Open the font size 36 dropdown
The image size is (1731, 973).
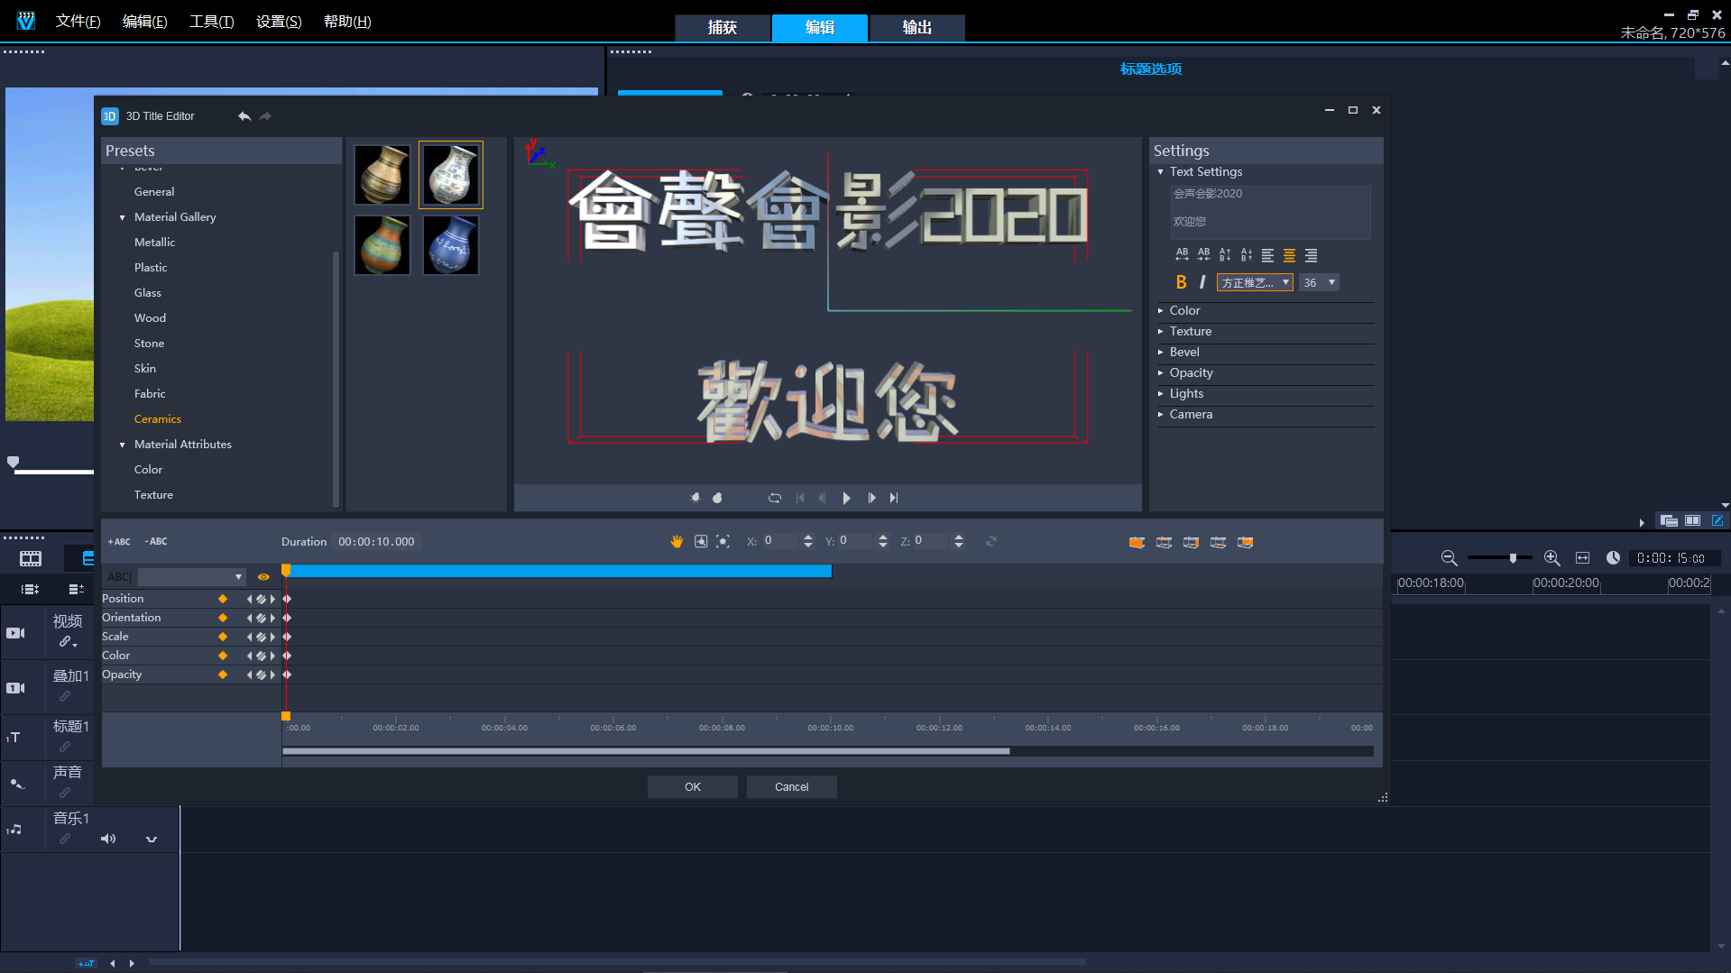[1319, 282]
